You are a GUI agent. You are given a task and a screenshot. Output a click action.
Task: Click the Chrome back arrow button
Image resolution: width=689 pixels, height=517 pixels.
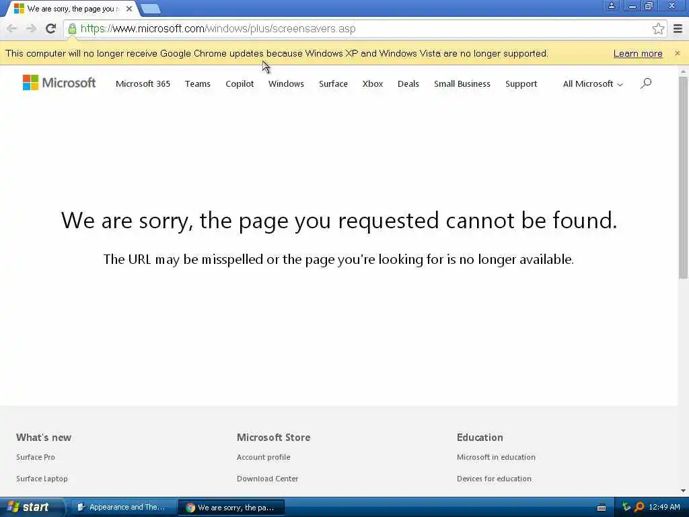click(x=12, y=28)
